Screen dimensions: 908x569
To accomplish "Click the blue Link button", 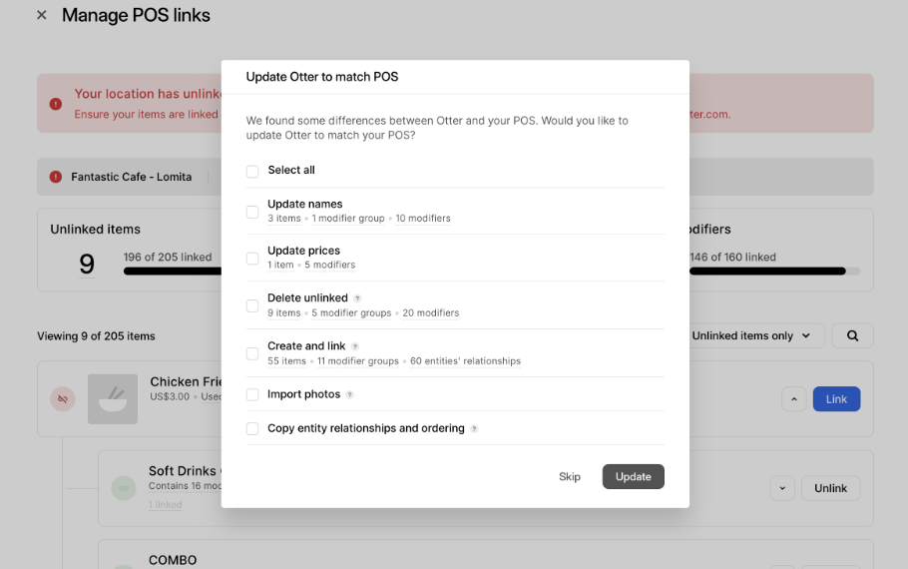I will [836, 399].
